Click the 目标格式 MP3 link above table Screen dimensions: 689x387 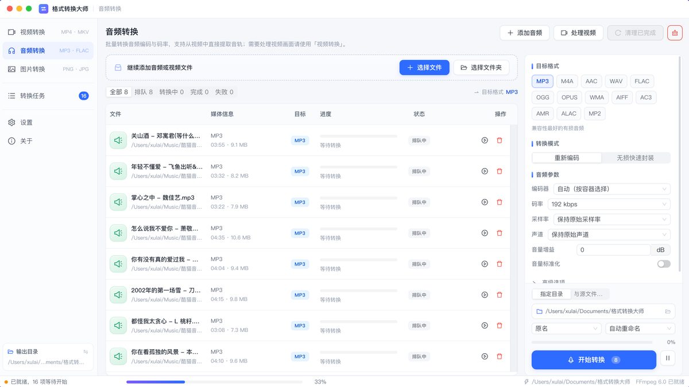pyautogui.click(x=496, y=92)
